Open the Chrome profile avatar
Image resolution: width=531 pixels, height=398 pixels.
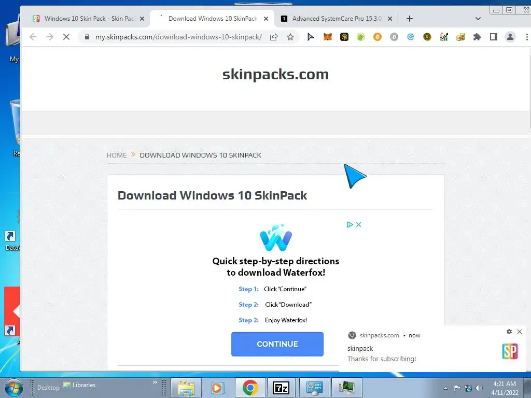[x=510, y=37]
